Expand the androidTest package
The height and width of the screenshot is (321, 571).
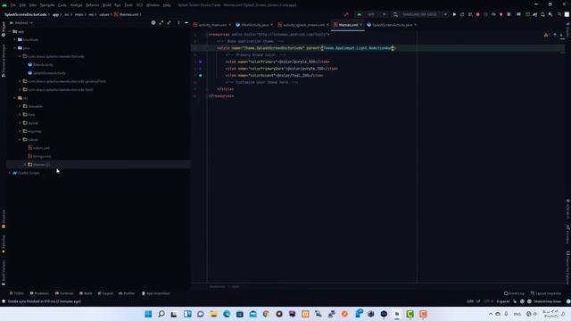[20, 81]
